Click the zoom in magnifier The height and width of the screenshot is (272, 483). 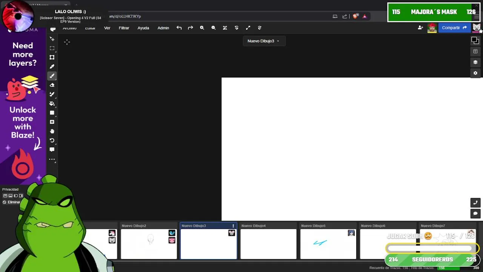[202, 28]
